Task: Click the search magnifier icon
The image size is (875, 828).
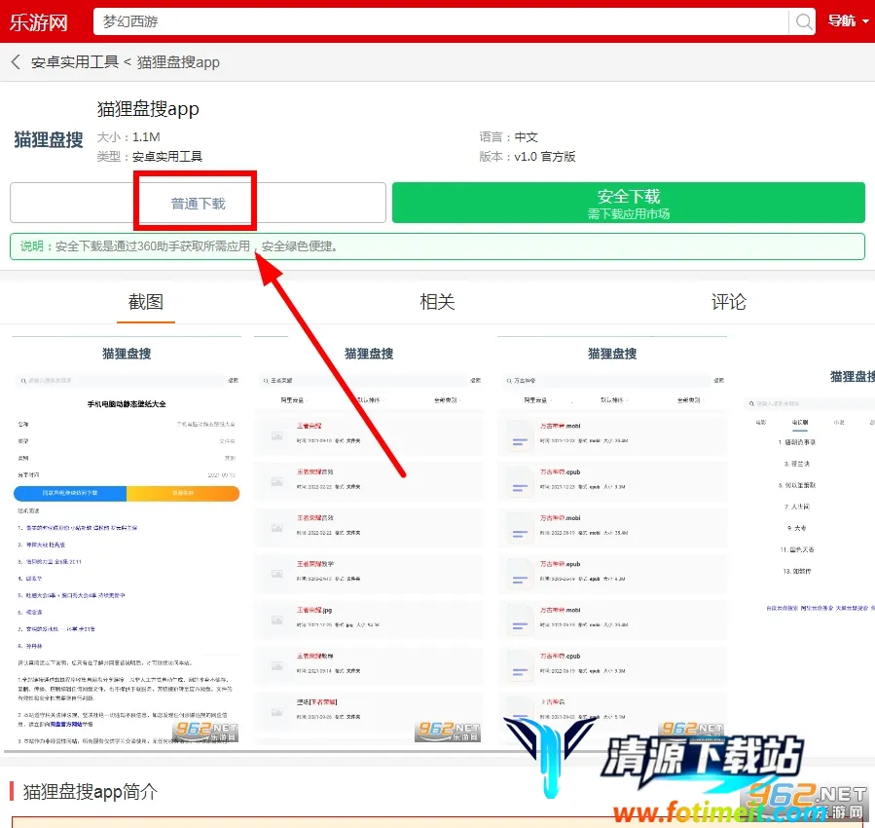Action: [804, 21]
